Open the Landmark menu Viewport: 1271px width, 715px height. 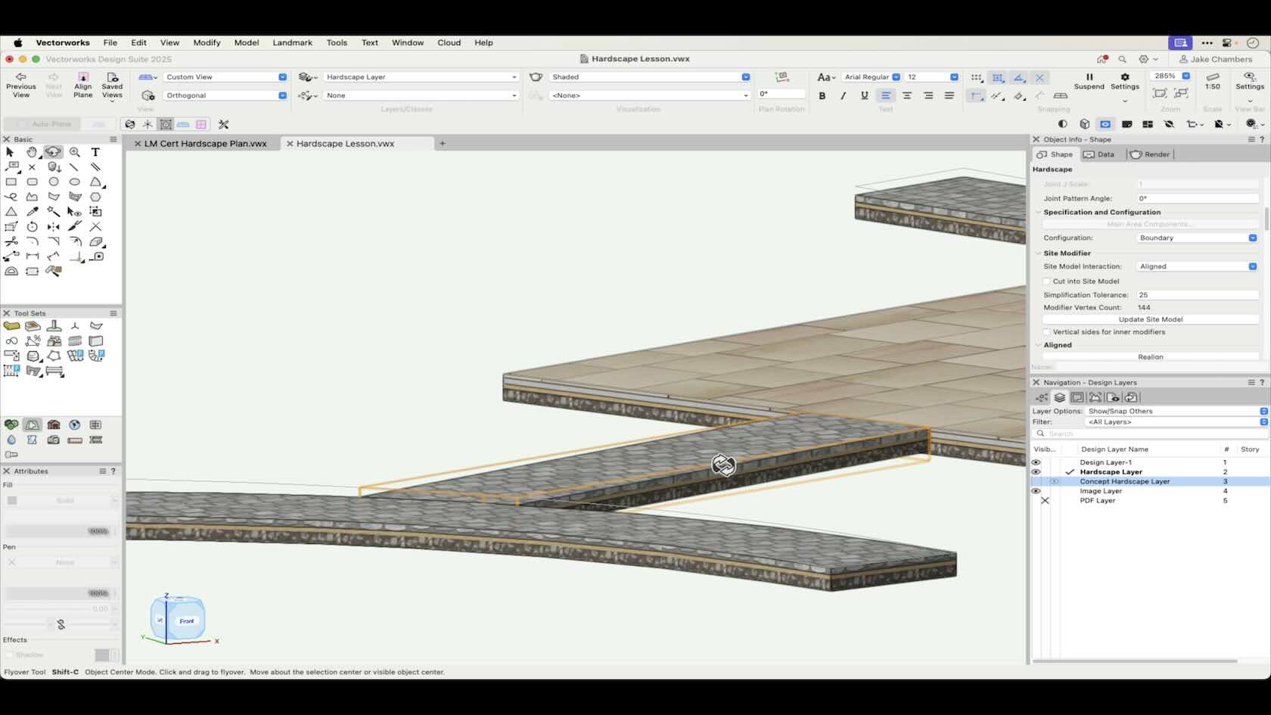(x=292, y=43)
